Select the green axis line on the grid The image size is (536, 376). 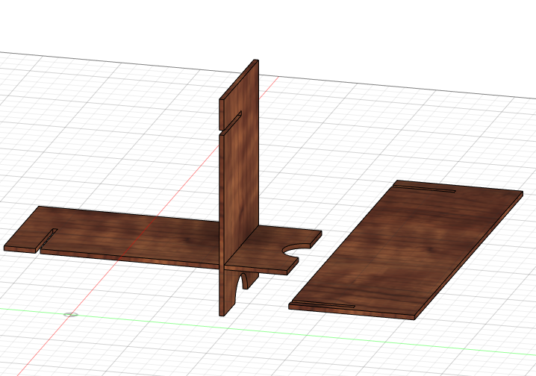(149, 312)
